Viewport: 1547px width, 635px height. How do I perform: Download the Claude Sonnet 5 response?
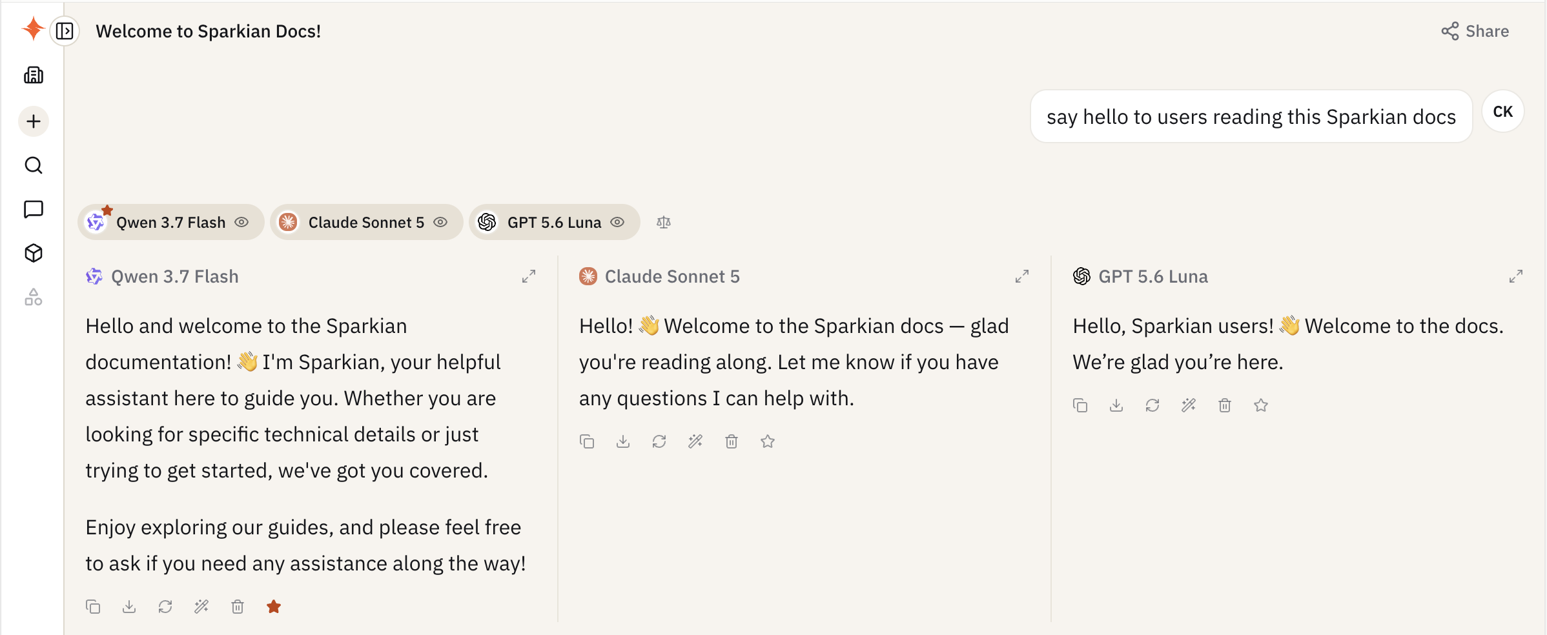pyautogui.click(x=623, y=441)
